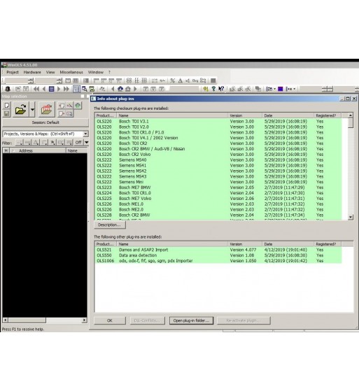Toggle the Off filter button
Screen dimensions: 359x391
(x=78, y=143)
